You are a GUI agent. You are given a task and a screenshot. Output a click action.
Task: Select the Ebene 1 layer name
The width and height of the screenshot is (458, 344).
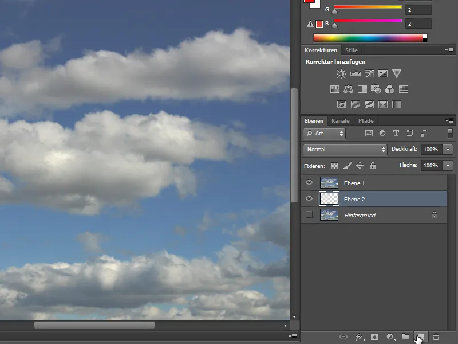click(x=354, y=183)
